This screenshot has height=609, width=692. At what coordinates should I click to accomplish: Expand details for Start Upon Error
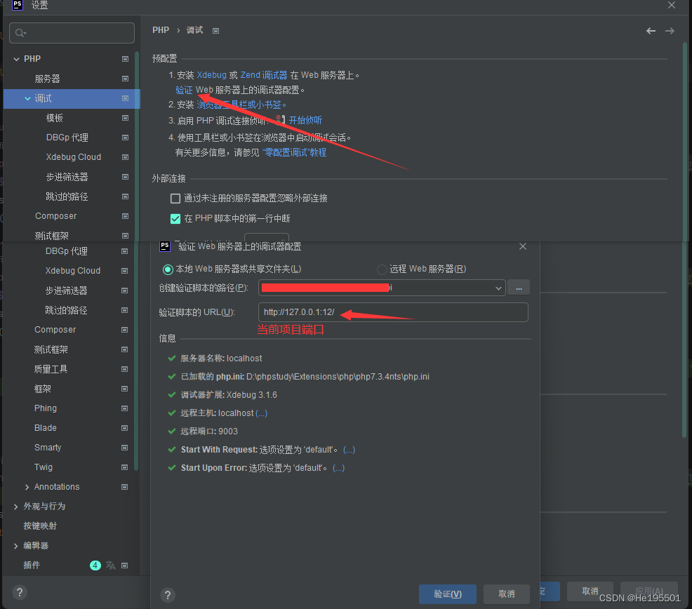[x=338, y=468]
